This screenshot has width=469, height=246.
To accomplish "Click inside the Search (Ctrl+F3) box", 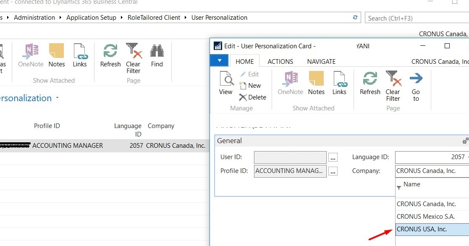I will click(x=416, y=18).
